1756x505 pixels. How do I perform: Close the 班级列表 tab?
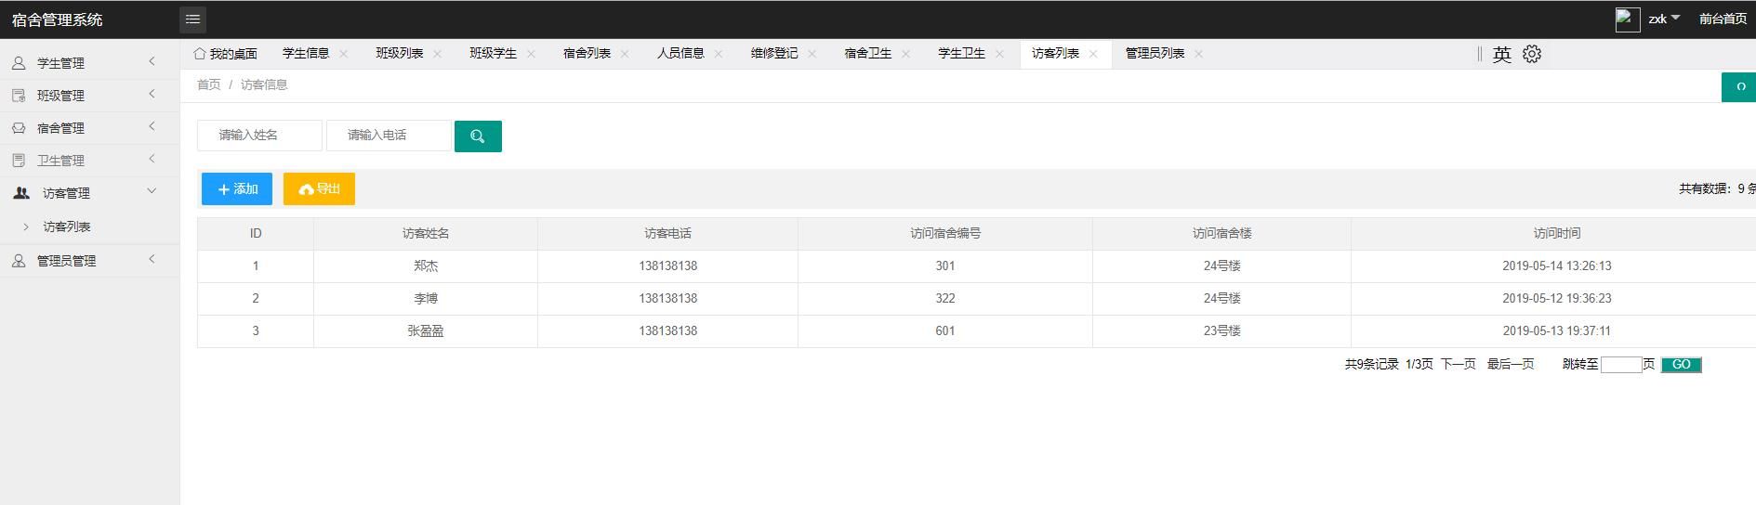pos(437,54)
